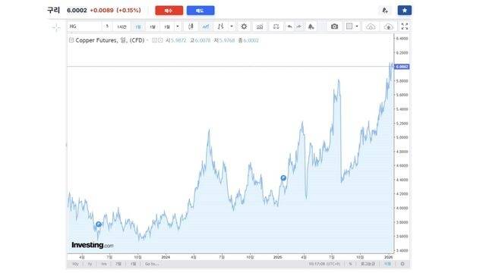
Task: Click the event marker near 2025
Action: tap(283, 178)
